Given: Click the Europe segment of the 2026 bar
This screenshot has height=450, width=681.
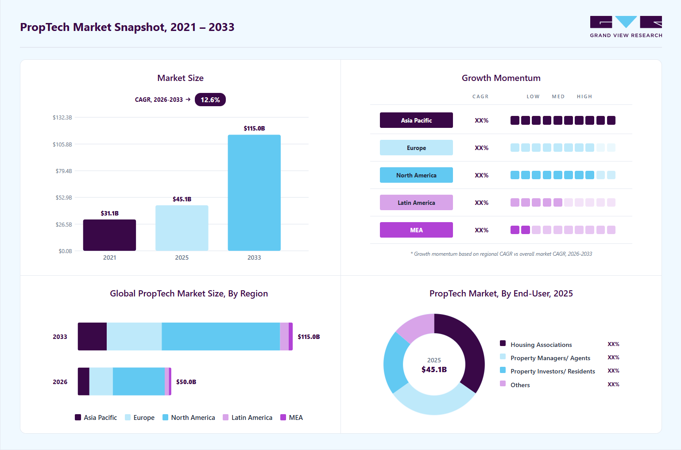Looking at the screenshot, I should point(101,381).
